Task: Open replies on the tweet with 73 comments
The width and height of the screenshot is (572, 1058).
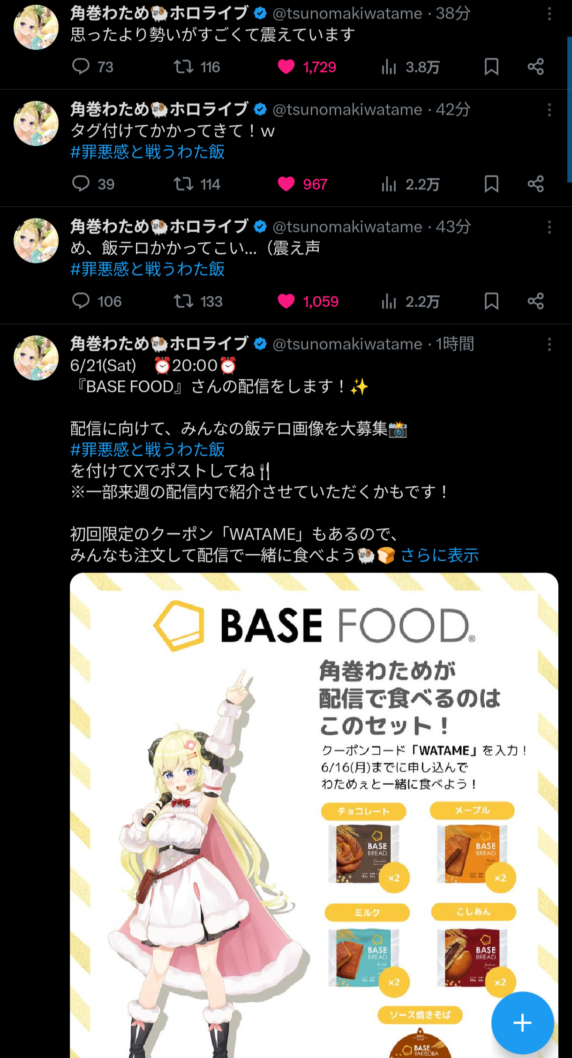Action: point(92,67)
